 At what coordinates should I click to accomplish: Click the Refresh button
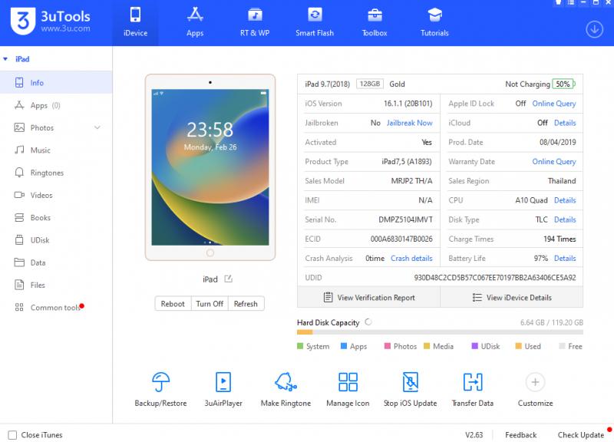coord(246,304)
